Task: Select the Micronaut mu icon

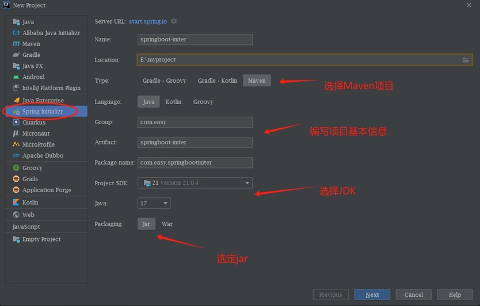Action: pos(16,133)
